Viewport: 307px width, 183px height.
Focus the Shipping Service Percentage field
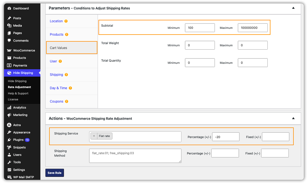(x=226, y=137)
